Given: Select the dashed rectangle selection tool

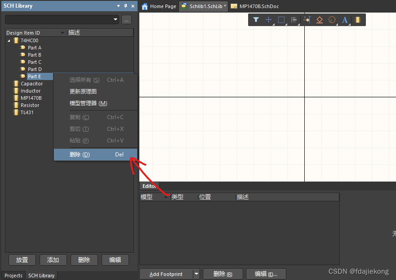Looking at the screenshot, I should click(x=281, y=20).
